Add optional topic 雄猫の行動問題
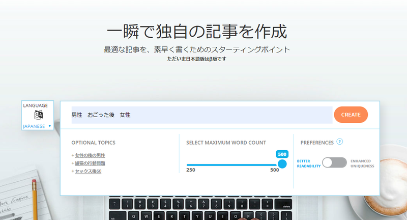Screen dimensions: 407x220 click(x=90, y=163)
